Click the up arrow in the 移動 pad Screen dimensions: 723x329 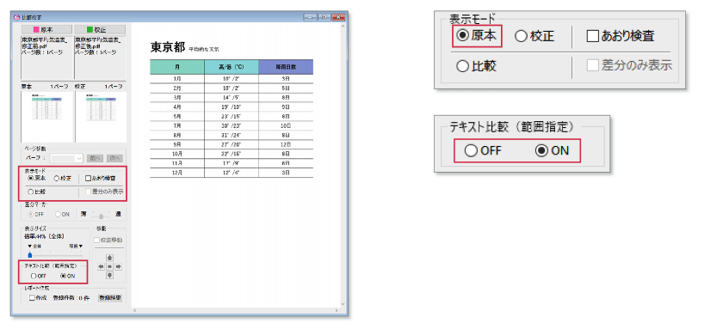click(109, 258)
